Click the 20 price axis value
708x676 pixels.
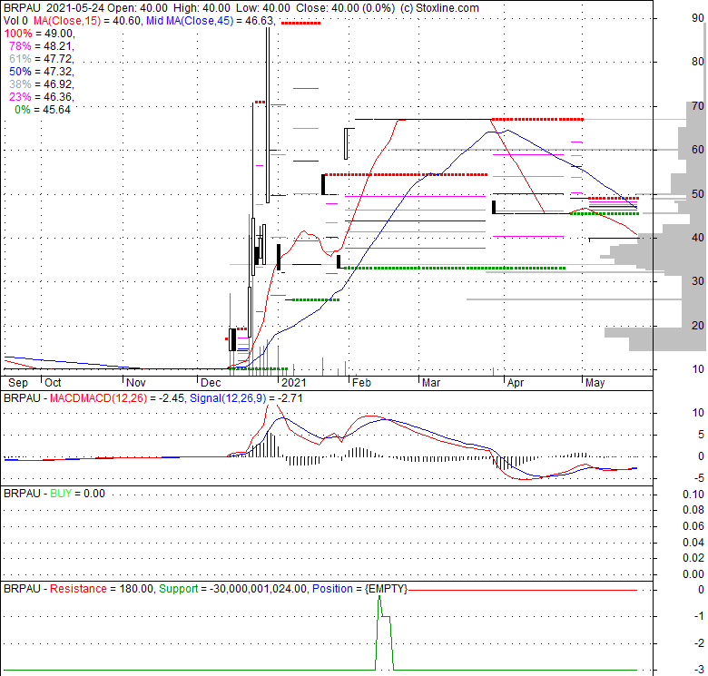[698, 326]
